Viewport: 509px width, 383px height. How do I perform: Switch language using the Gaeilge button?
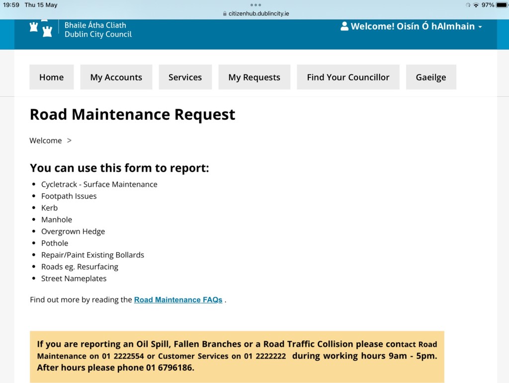click(x=431, y=77)
